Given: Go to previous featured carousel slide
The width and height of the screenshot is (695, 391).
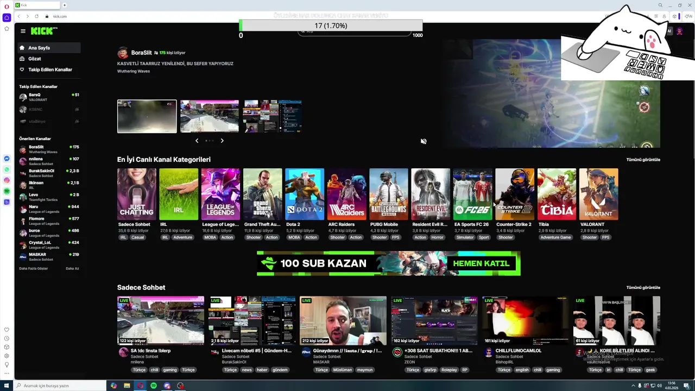Looking at the screenshot, I should [x=197, y=141].
